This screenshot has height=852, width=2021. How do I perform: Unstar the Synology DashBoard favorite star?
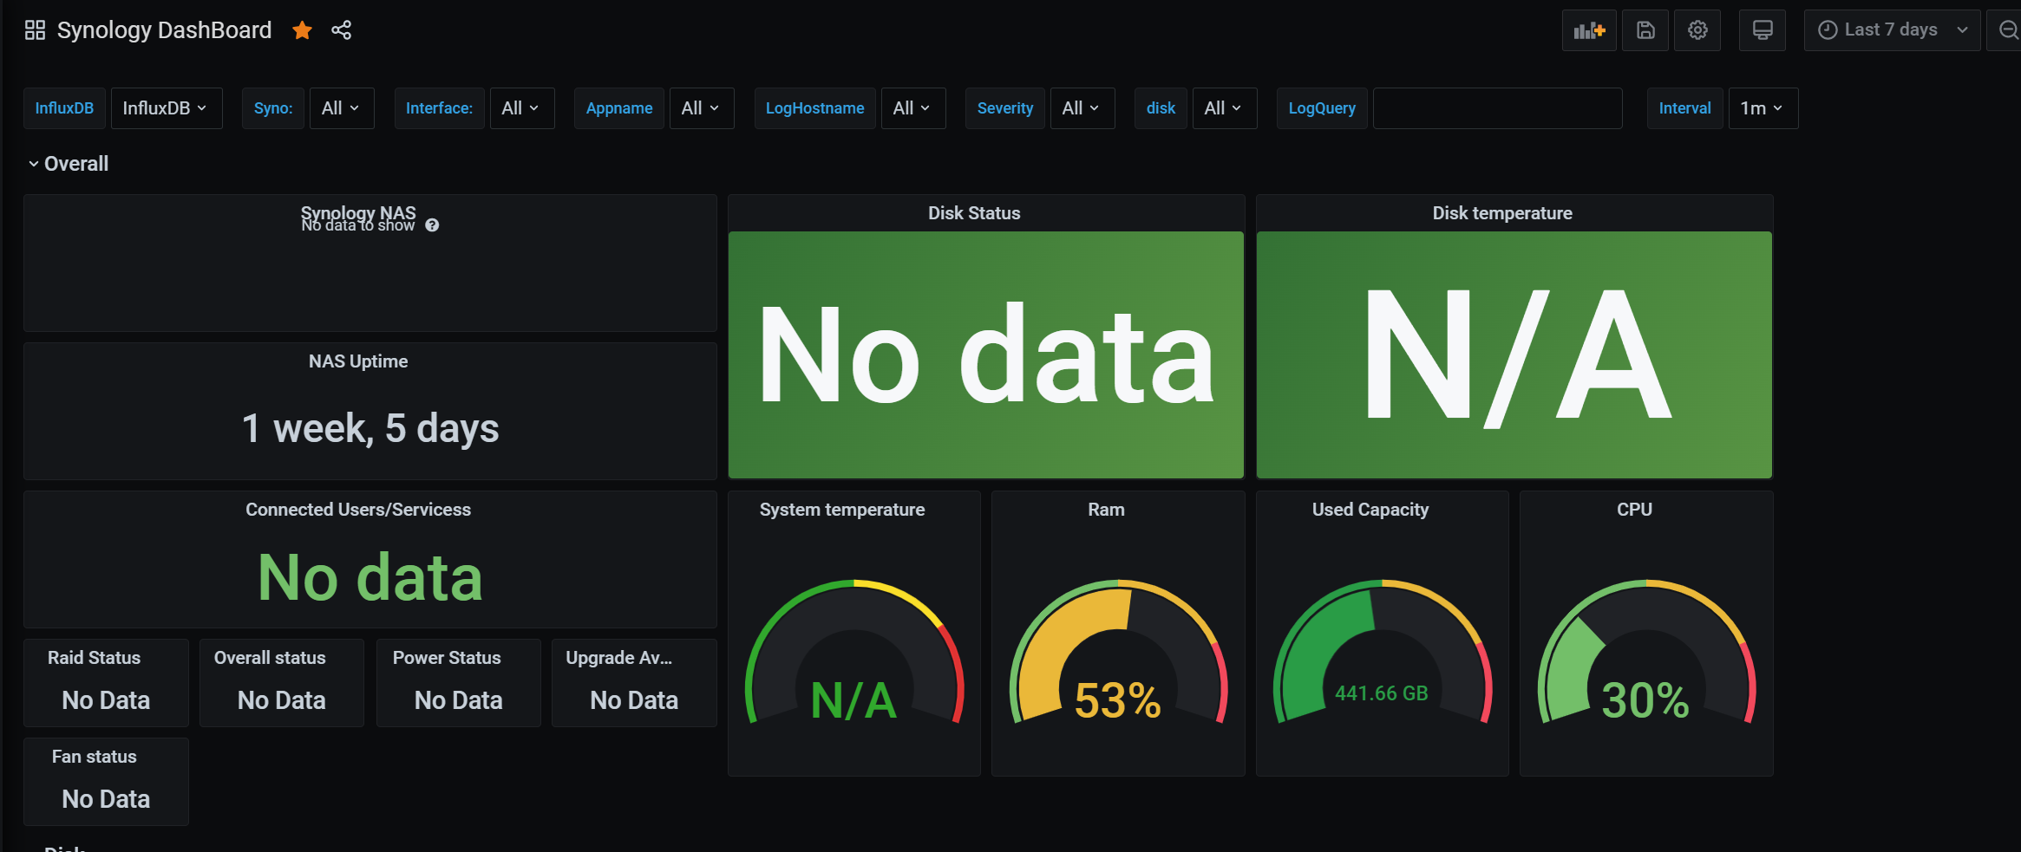click(302, 30)
